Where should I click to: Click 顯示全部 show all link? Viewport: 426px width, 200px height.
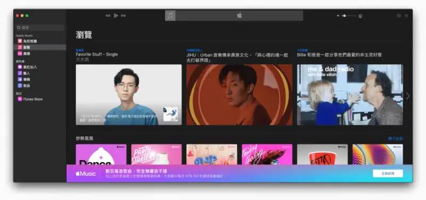click(395, 139)
